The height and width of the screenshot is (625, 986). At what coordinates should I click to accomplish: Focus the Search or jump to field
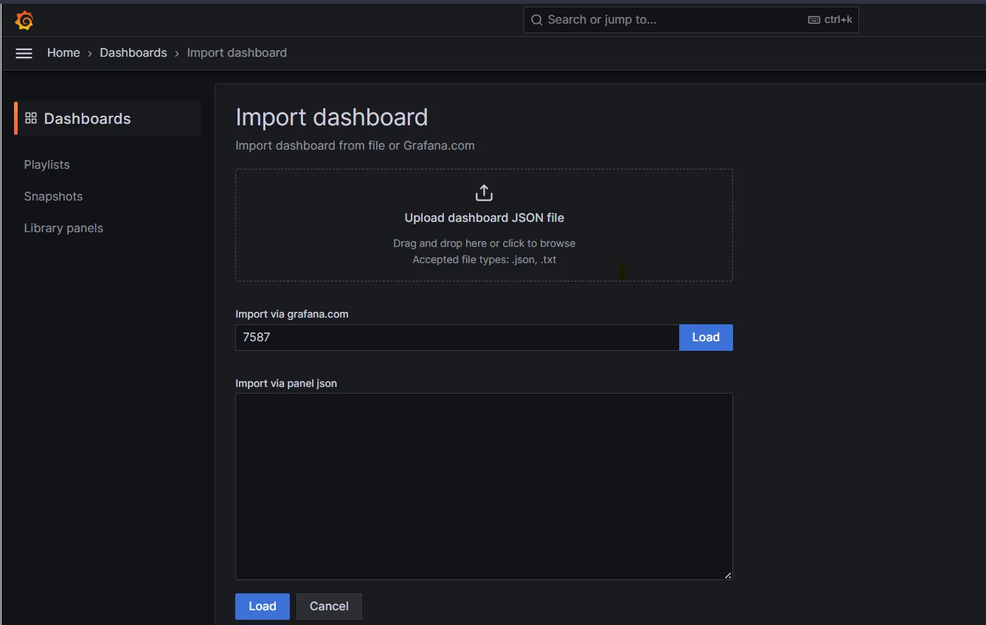click(691, 20)
